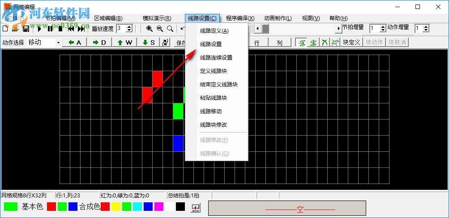Open the 动画制作(L) menu
This screenshot has width=449, height=218.
click(278, 18)
